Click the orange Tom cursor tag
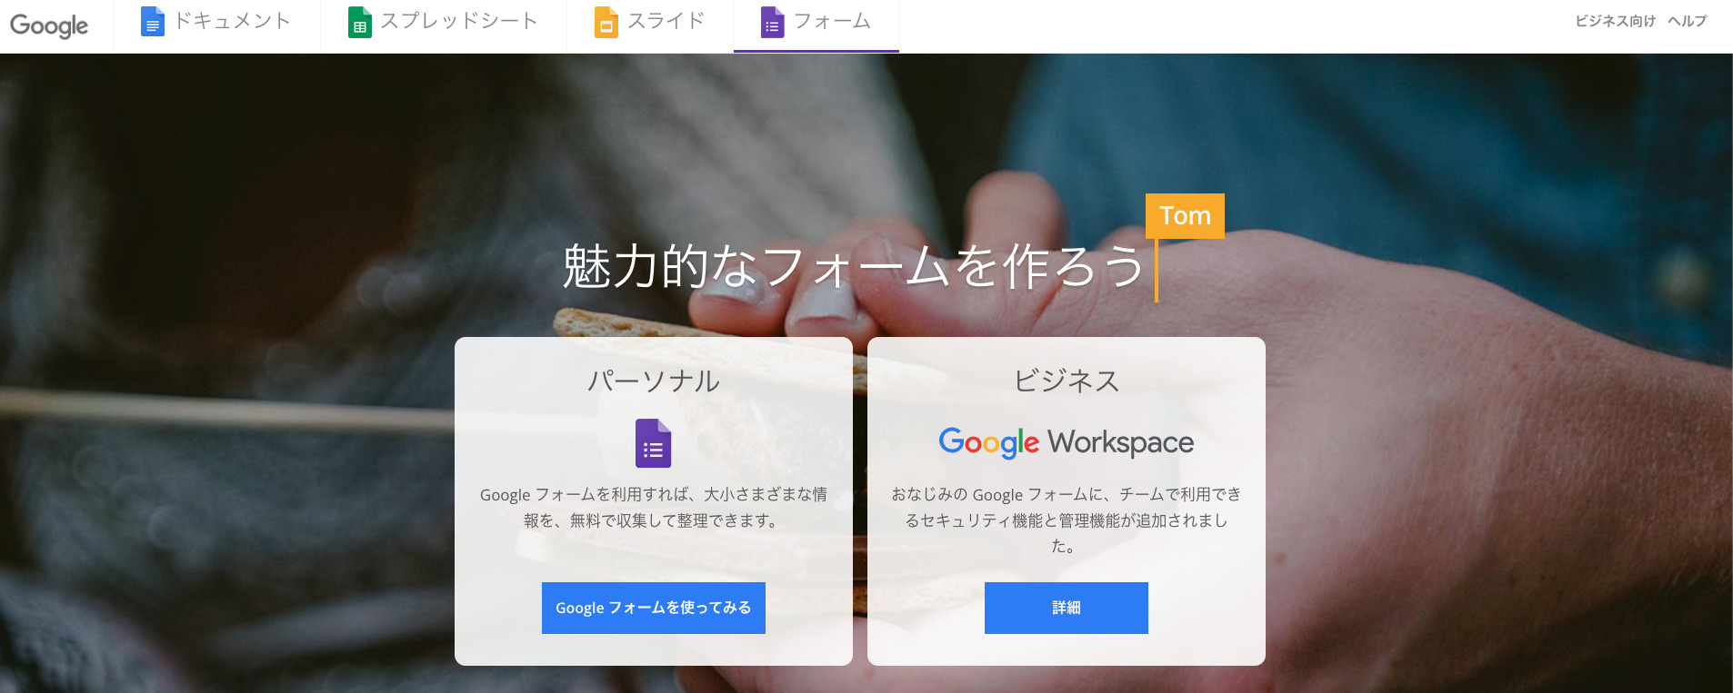Viewport: 1733px width, 693px height. [x=1185, y=216]
